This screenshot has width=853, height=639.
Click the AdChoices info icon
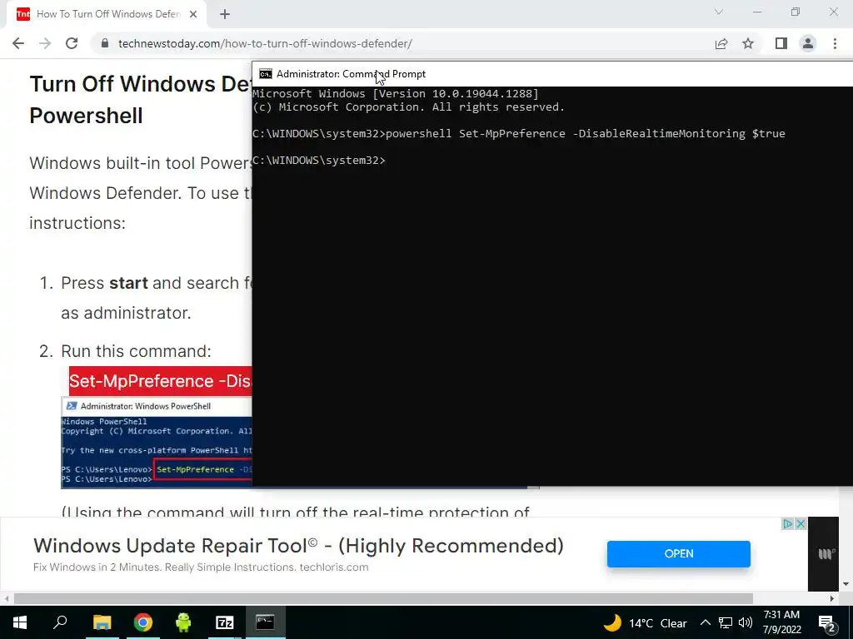tap(788, 524)
